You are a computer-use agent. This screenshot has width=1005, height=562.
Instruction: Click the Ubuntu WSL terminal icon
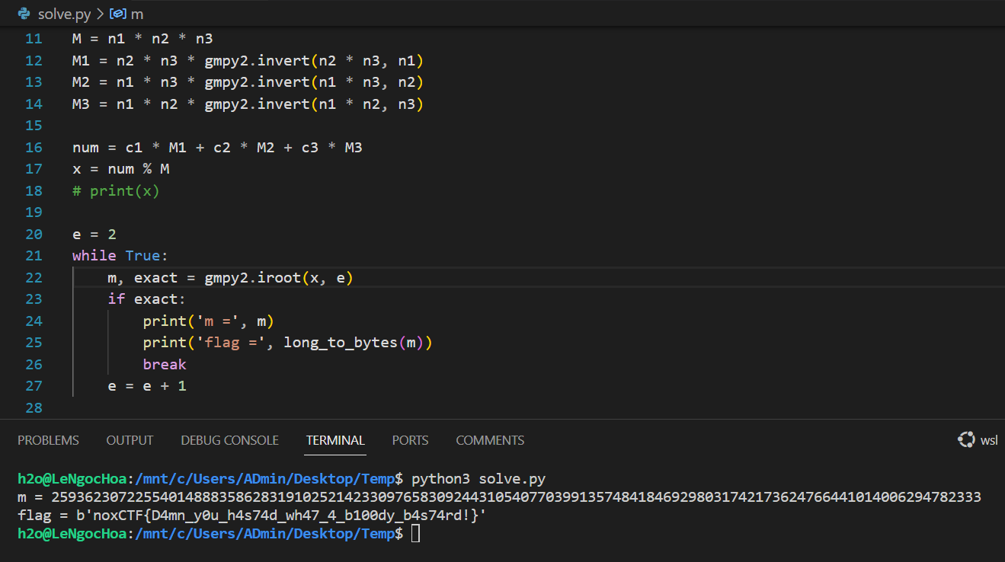(966, 440)
